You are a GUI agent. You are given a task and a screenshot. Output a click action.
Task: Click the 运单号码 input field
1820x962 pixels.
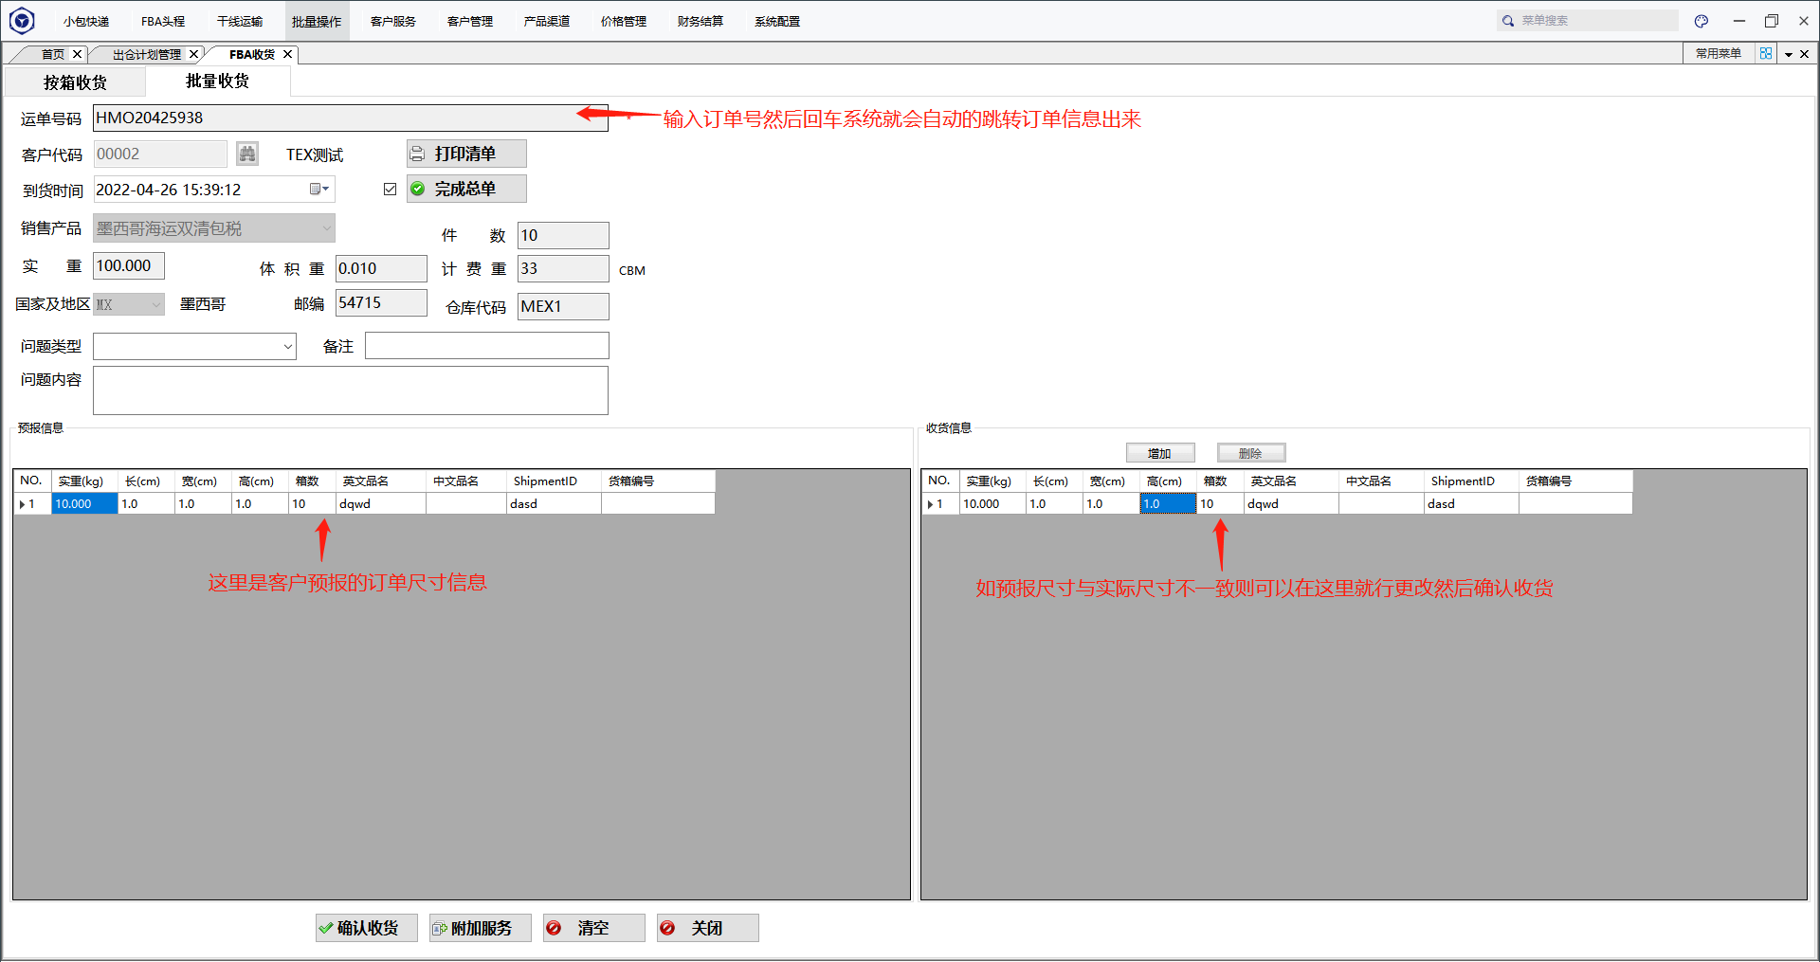[351, 118]
